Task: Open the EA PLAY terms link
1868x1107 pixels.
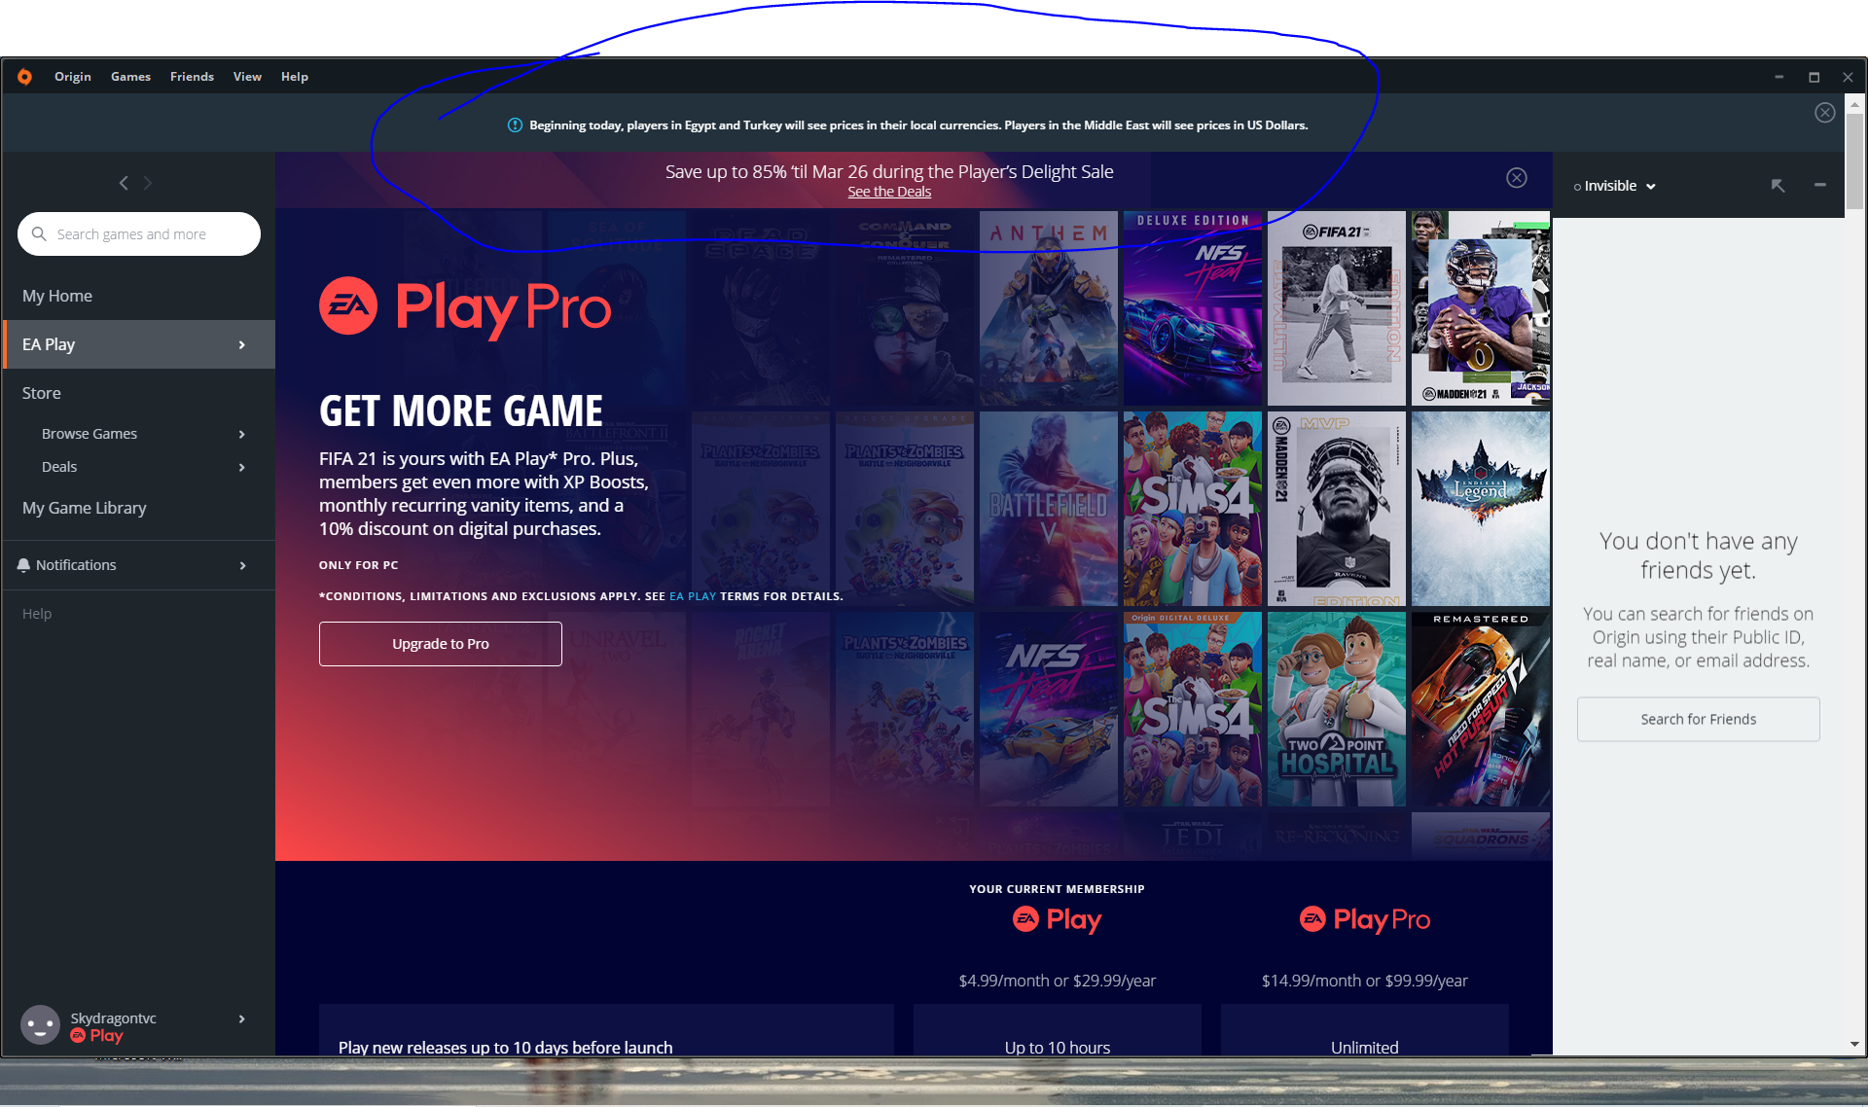Action: coord(693,596)
